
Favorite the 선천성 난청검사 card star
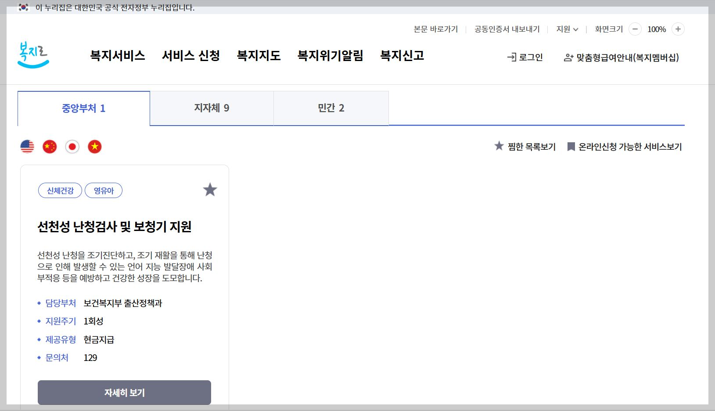tap(210, 190)
